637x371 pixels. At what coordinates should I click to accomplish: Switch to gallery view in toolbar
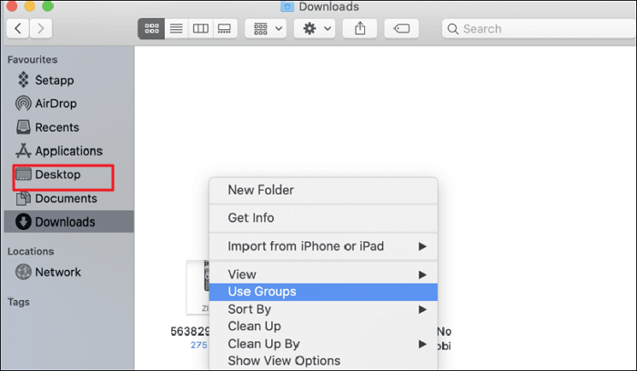[224, 28]
